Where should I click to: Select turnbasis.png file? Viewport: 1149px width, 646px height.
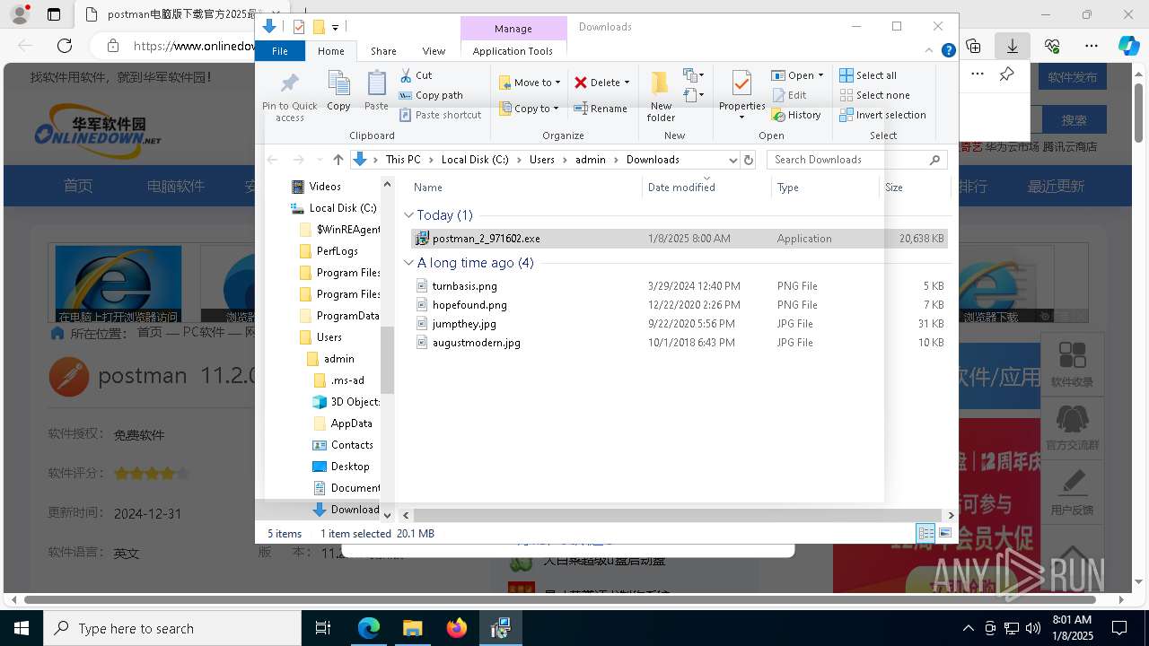coord(680,286)
